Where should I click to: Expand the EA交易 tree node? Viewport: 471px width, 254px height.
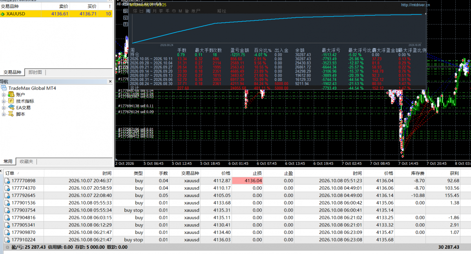click(4, 108)
